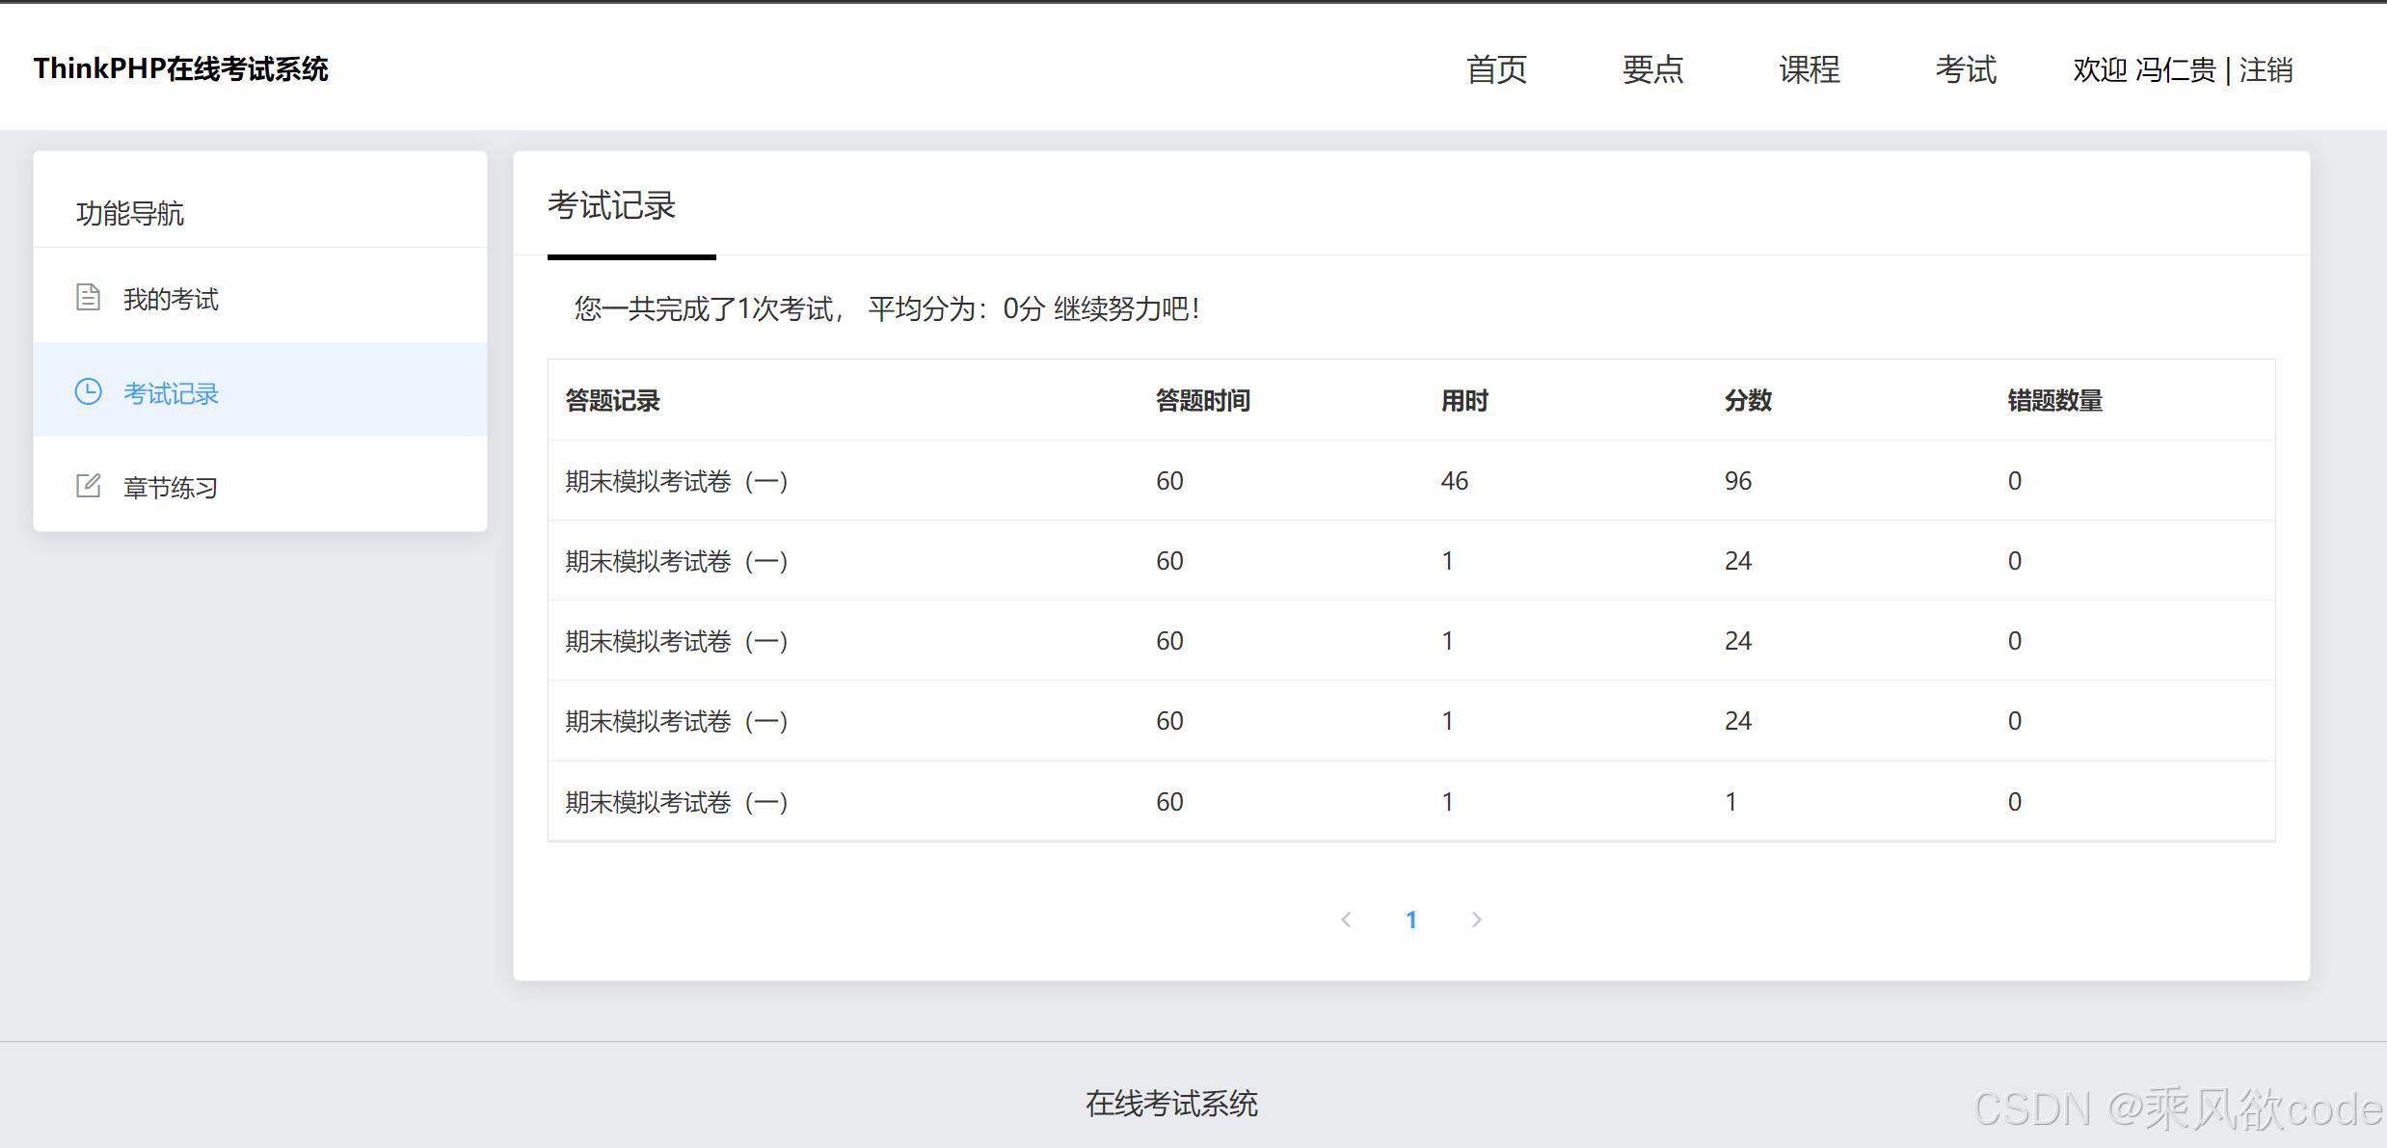
Task: Select the record showing score 96
Action: coord(1737,480)
